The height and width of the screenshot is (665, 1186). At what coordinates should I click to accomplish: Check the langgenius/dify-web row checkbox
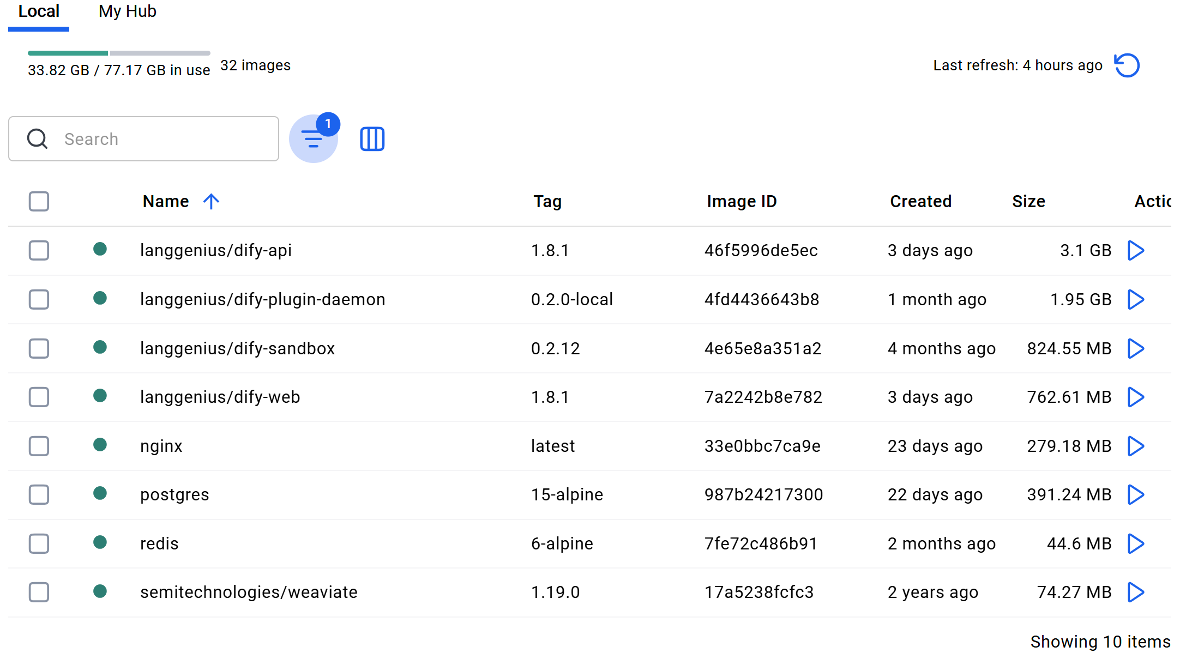coord(39,397)
